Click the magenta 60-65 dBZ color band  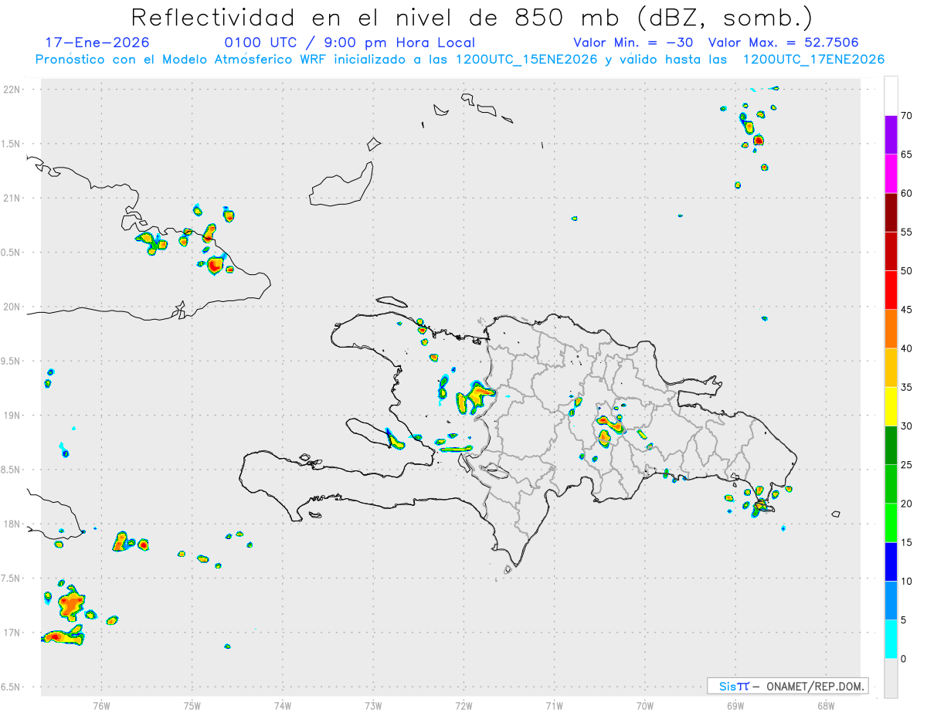pyautogui.click(x=891, y=174)
